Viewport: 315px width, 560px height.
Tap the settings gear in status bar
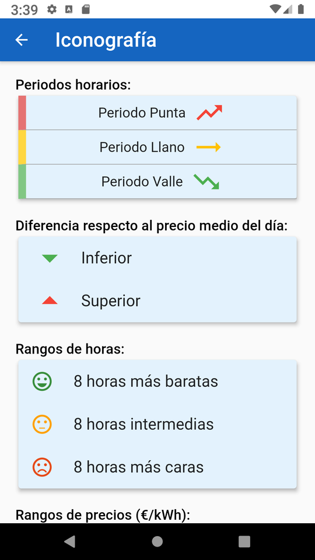click(52, 9)
